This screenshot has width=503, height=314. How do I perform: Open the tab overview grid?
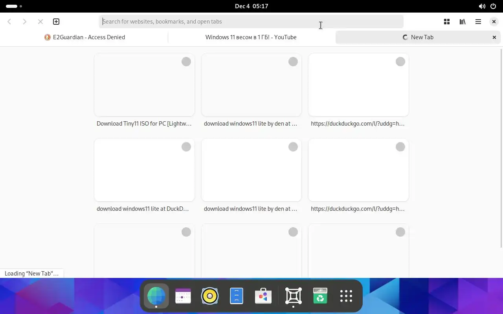pyautogui.click(x=447, y=22)
